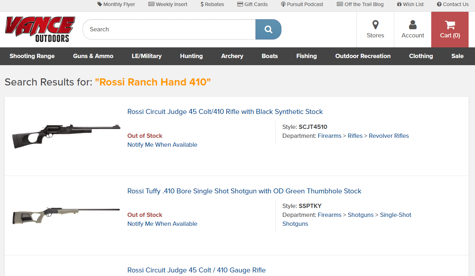Open the Fishing menu
The height and width of the screenshot is (276, 475).
pyautogui.click(x=306, y=56)
